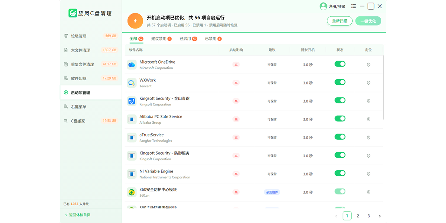Disable WXWork startup toggle

[x=340, y=82]
